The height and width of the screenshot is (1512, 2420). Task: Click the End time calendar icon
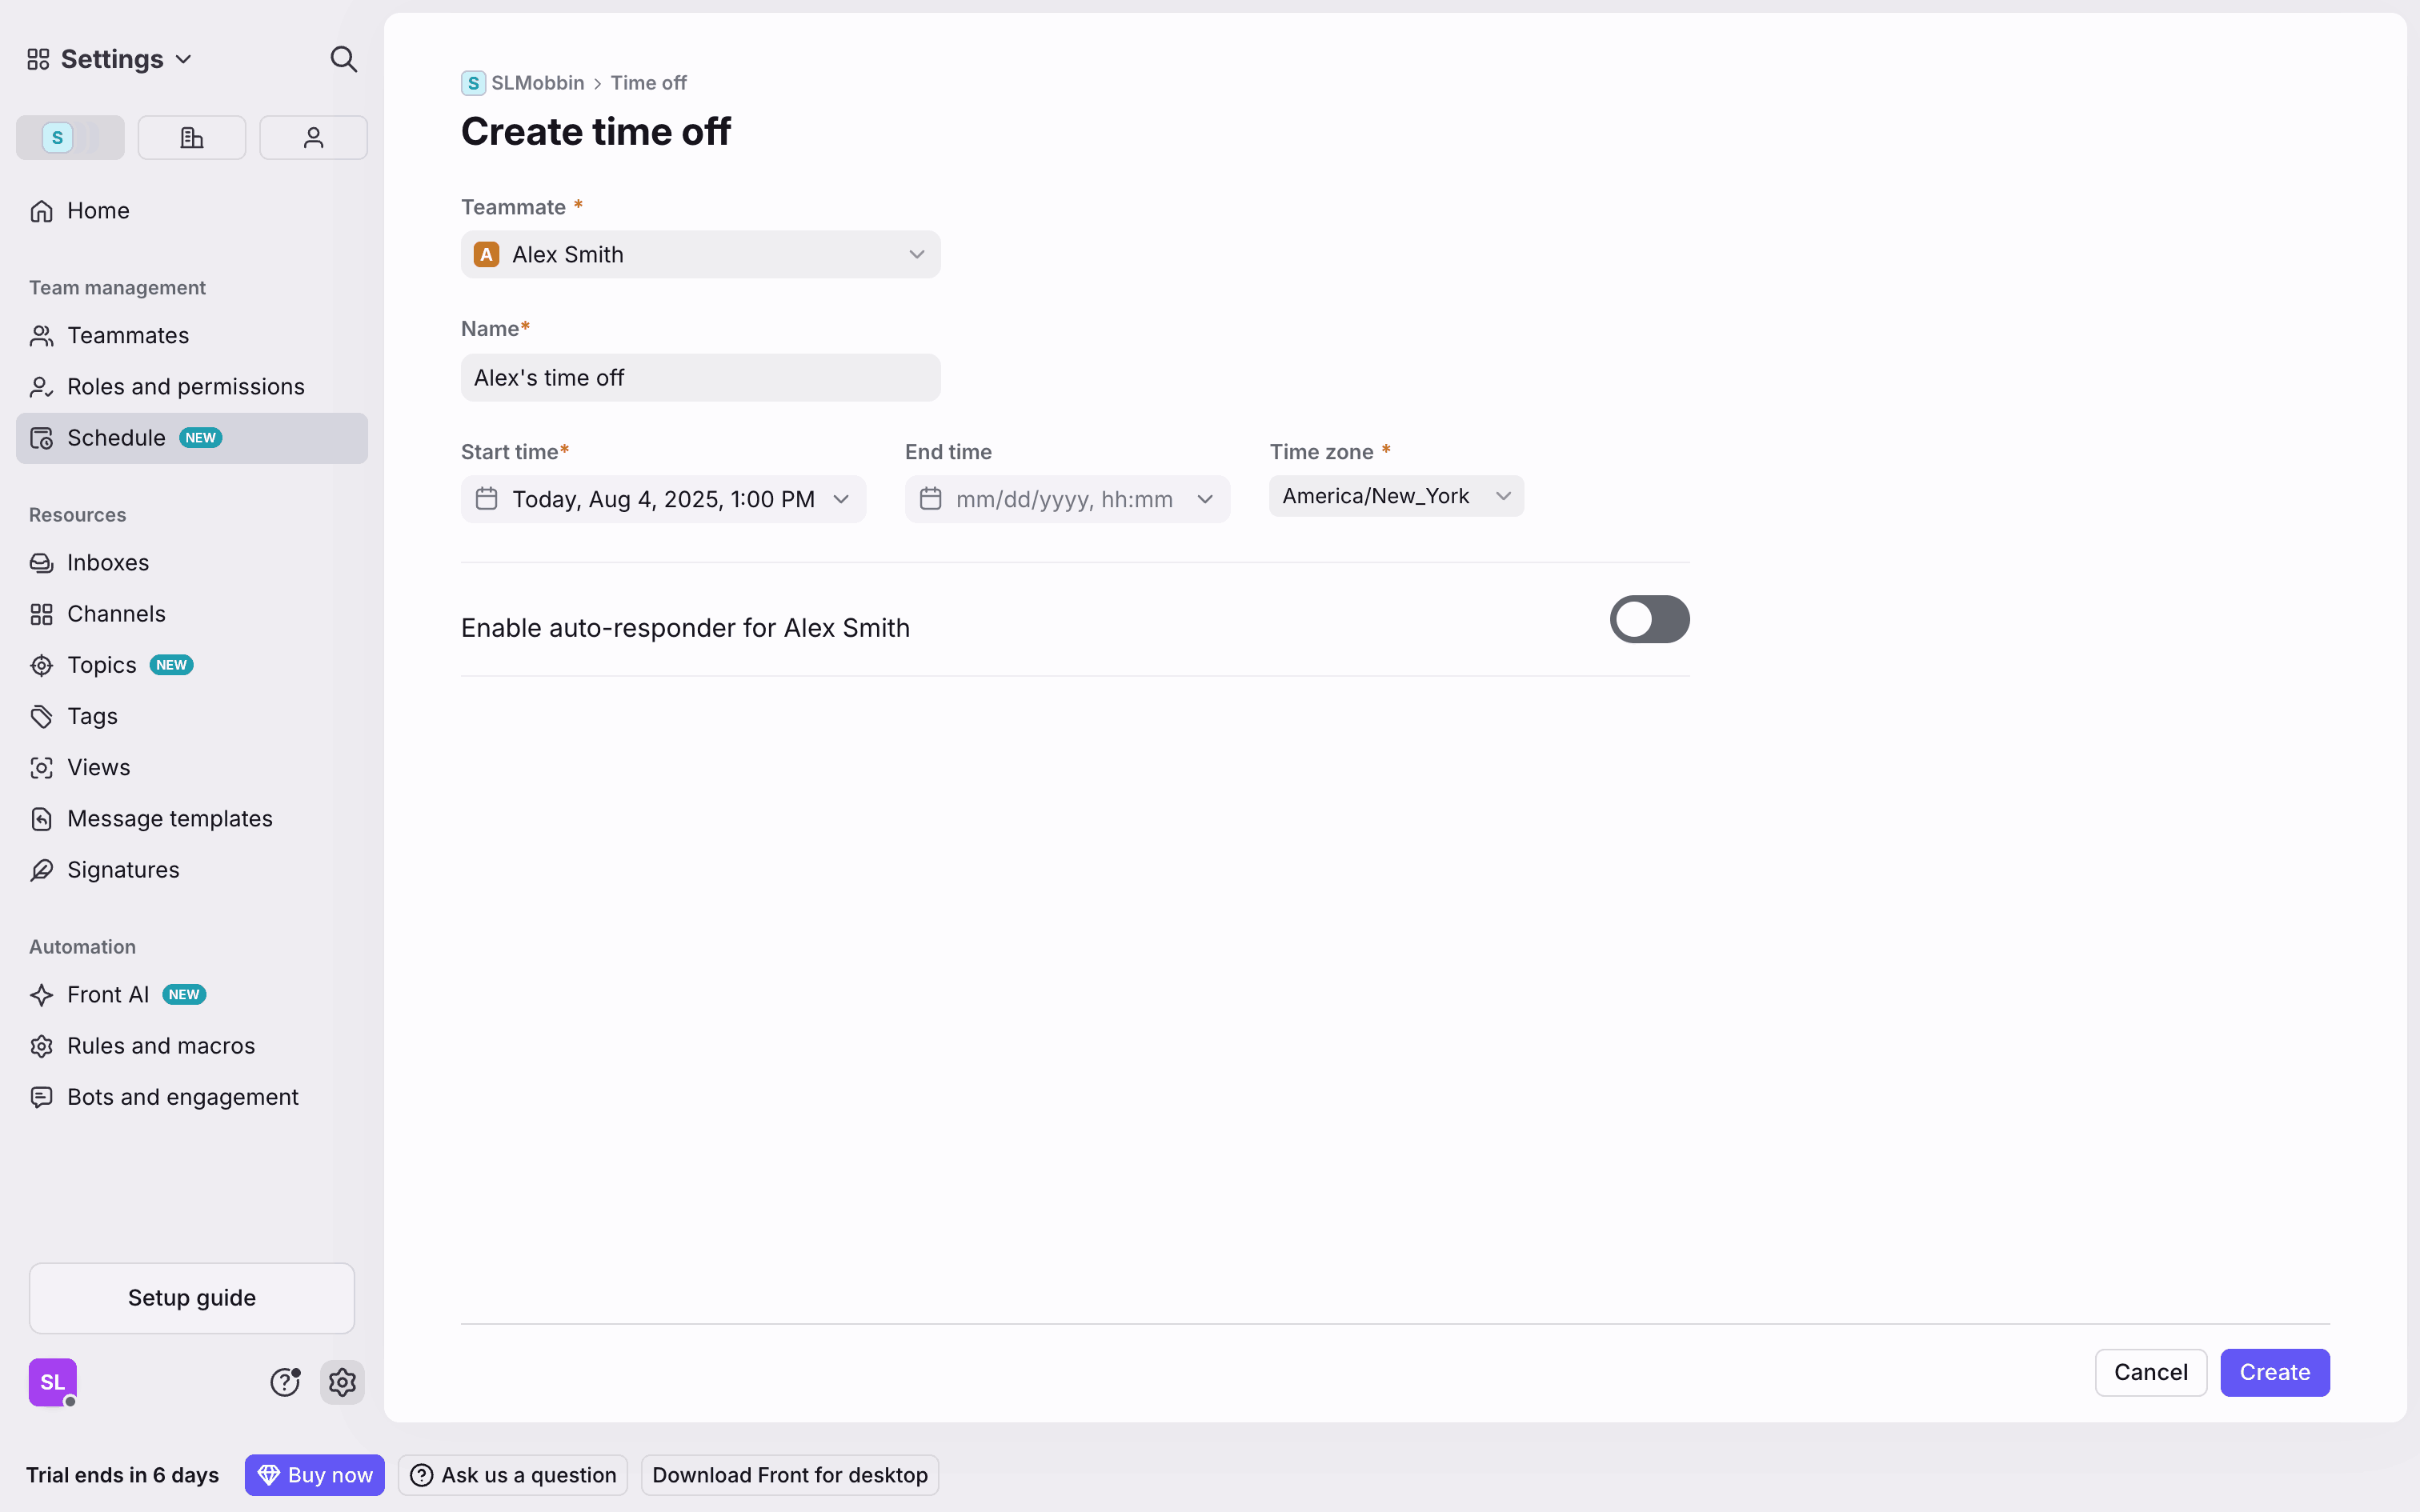point(930,499)
